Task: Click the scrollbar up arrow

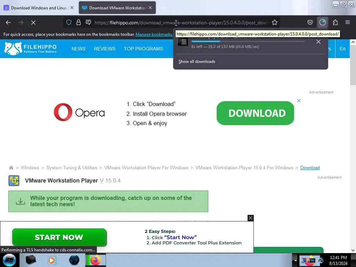Action: [353, 42]
